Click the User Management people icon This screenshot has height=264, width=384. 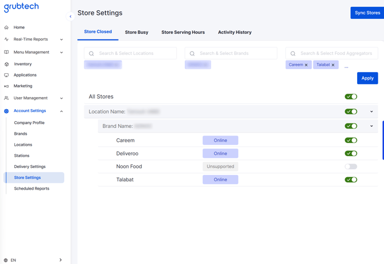(x=6, y=98)
